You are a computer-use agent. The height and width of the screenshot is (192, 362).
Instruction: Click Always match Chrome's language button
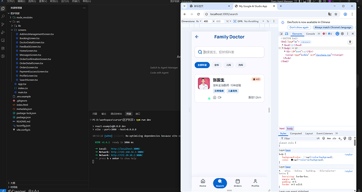tap(333, 27)
